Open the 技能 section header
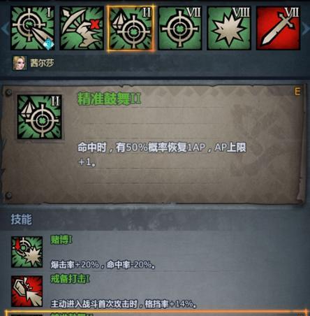Viewport: 310px width, 316px height. (x=22, y=220)
